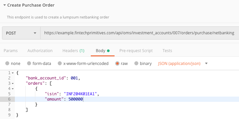Screen dimensions: 239x119
Task: Open the POST method dropdown
Action: [21, 33]
